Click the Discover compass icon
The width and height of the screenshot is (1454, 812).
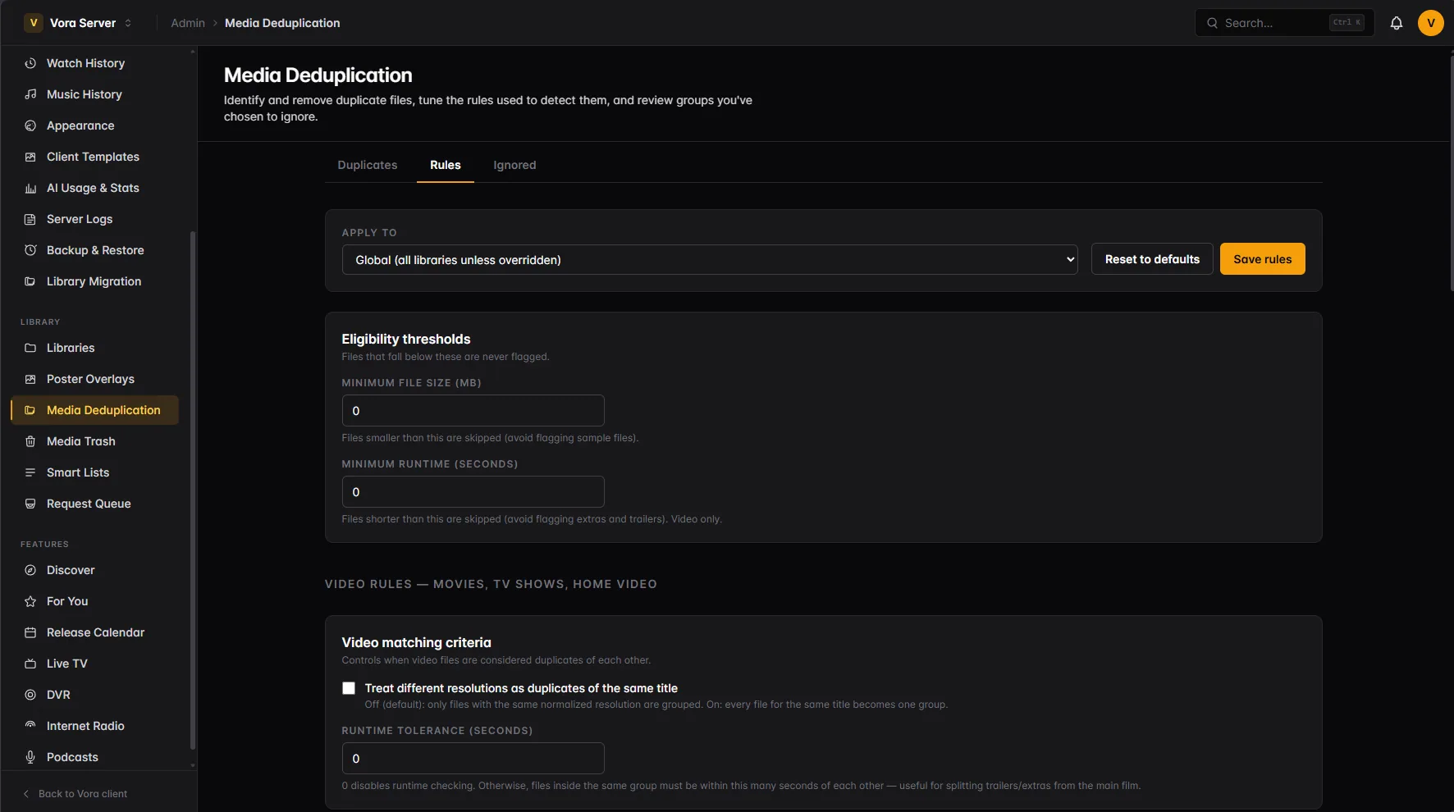[30, 570]
